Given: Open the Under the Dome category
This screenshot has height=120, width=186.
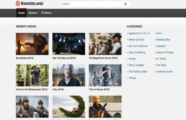Looking at the screenshot, I should click(x=164, y=71).
